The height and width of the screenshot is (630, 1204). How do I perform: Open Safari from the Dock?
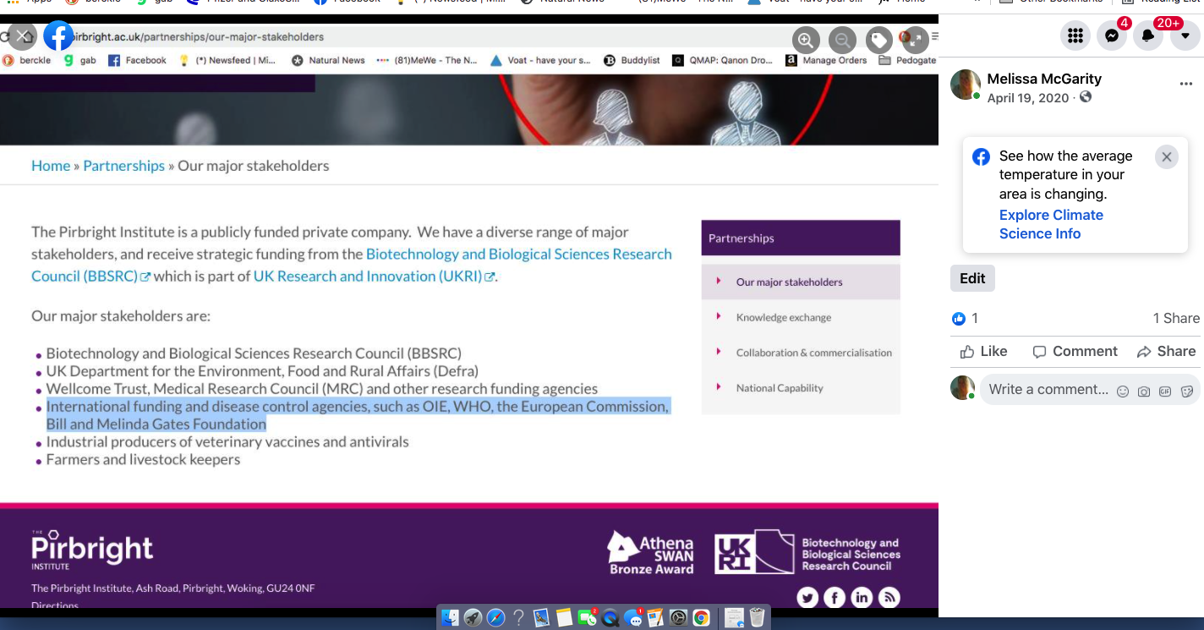tap(495, 617)
